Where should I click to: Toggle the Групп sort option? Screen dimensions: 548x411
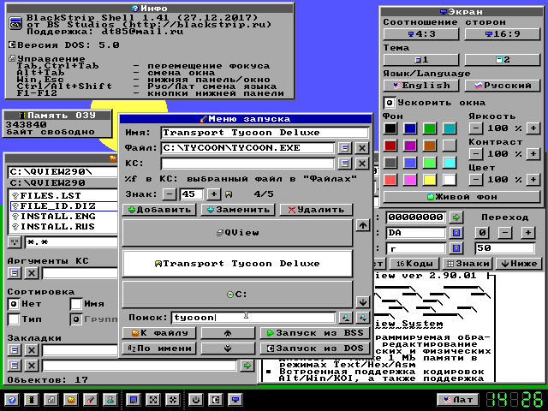click(76, 319)
